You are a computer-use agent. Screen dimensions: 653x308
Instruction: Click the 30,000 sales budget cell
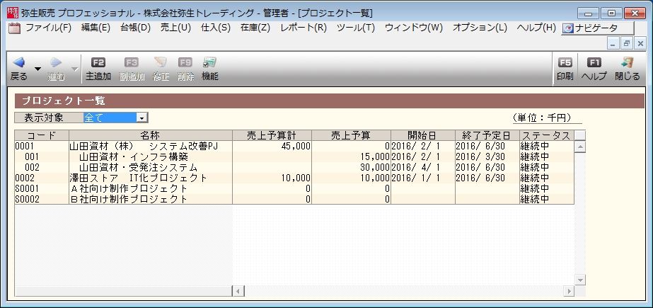(351, 168)
